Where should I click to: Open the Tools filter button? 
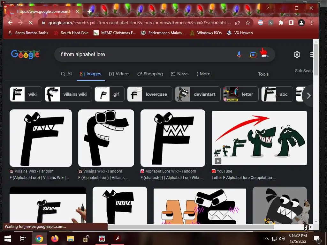[x=263, y=74]
